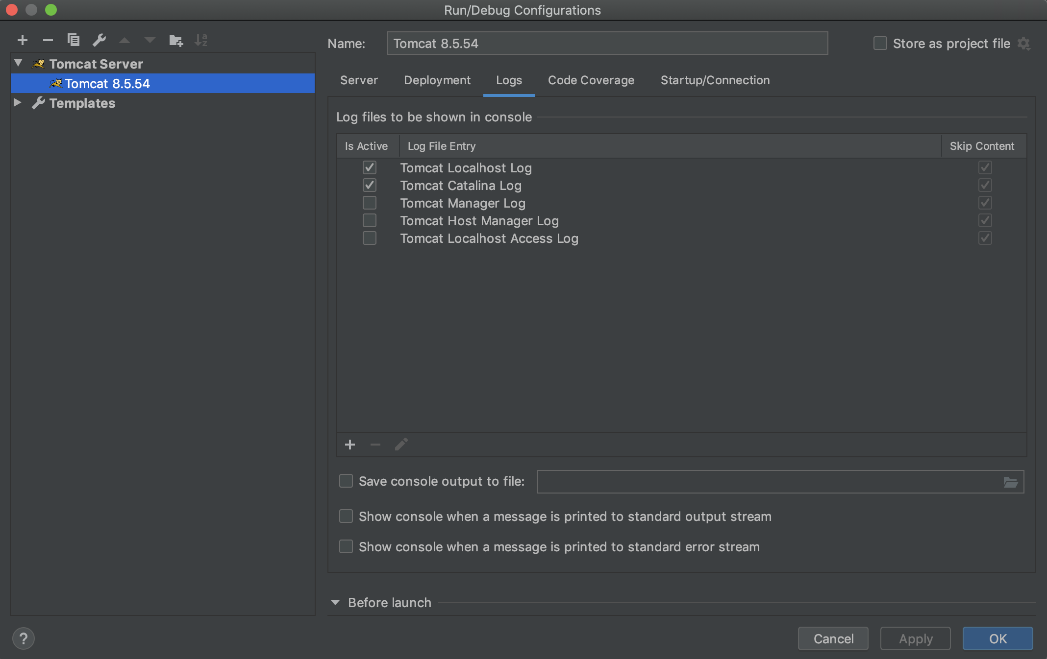Viewport: 1047px width, 659px height.
Task: Activate the Tomcat Manager Log checkbox
Action: [x=370, y=203]
